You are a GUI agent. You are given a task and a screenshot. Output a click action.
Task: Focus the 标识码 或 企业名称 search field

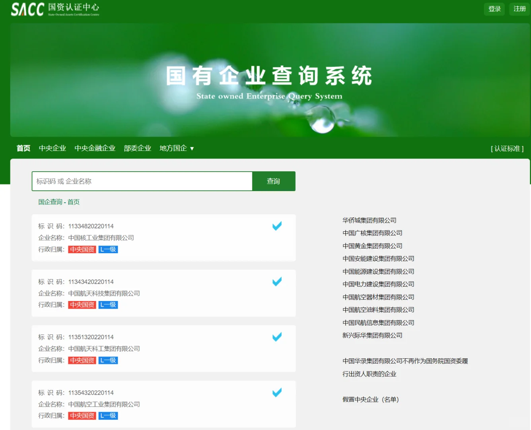(x=142, y=181)
